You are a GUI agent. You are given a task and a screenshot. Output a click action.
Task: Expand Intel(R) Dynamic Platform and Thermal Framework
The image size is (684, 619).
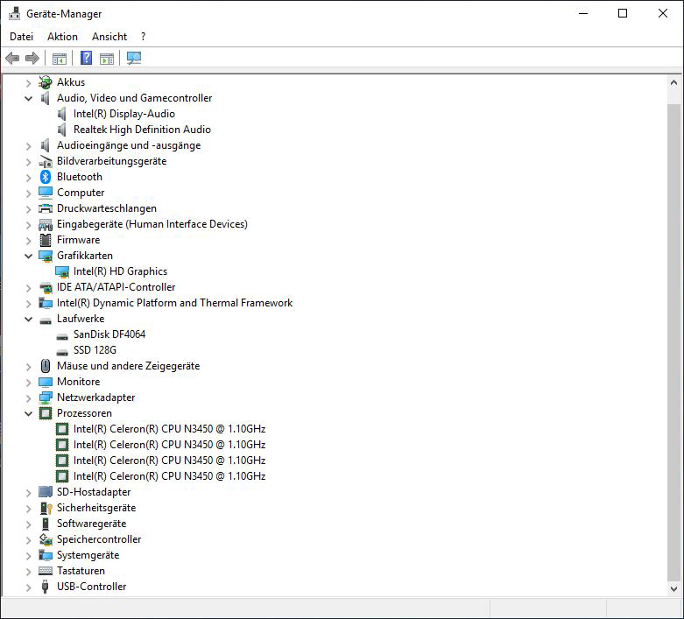click(28, 304)
